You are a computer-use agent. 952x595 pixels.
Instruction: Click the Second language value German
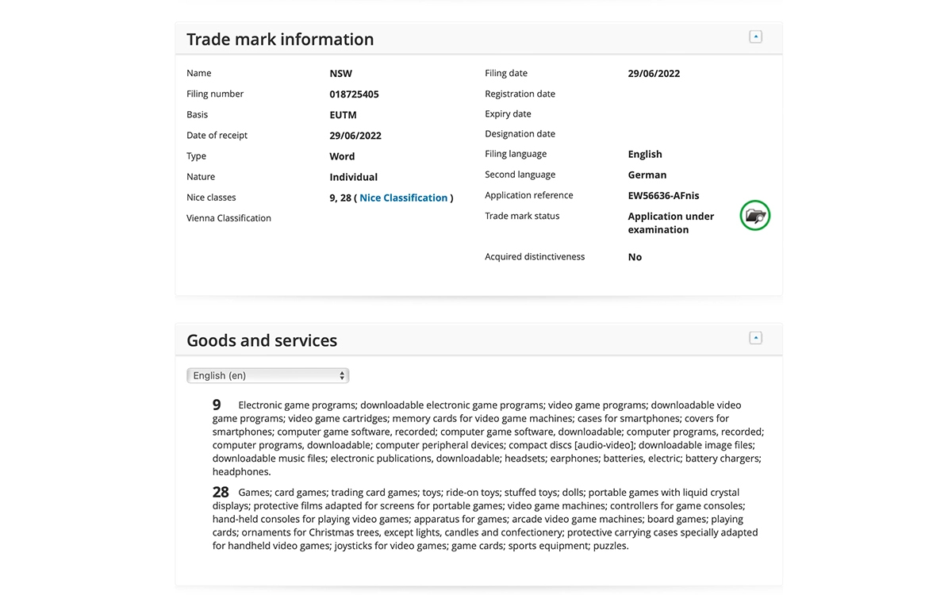click(647, 175)
